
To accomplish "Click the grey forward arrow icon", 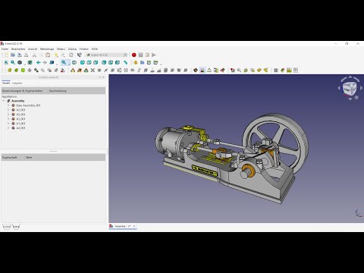I will (x=45, y=62).
